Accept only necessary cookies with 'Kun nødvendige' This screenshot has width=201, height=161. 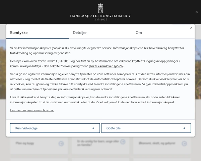click(55, 128)
